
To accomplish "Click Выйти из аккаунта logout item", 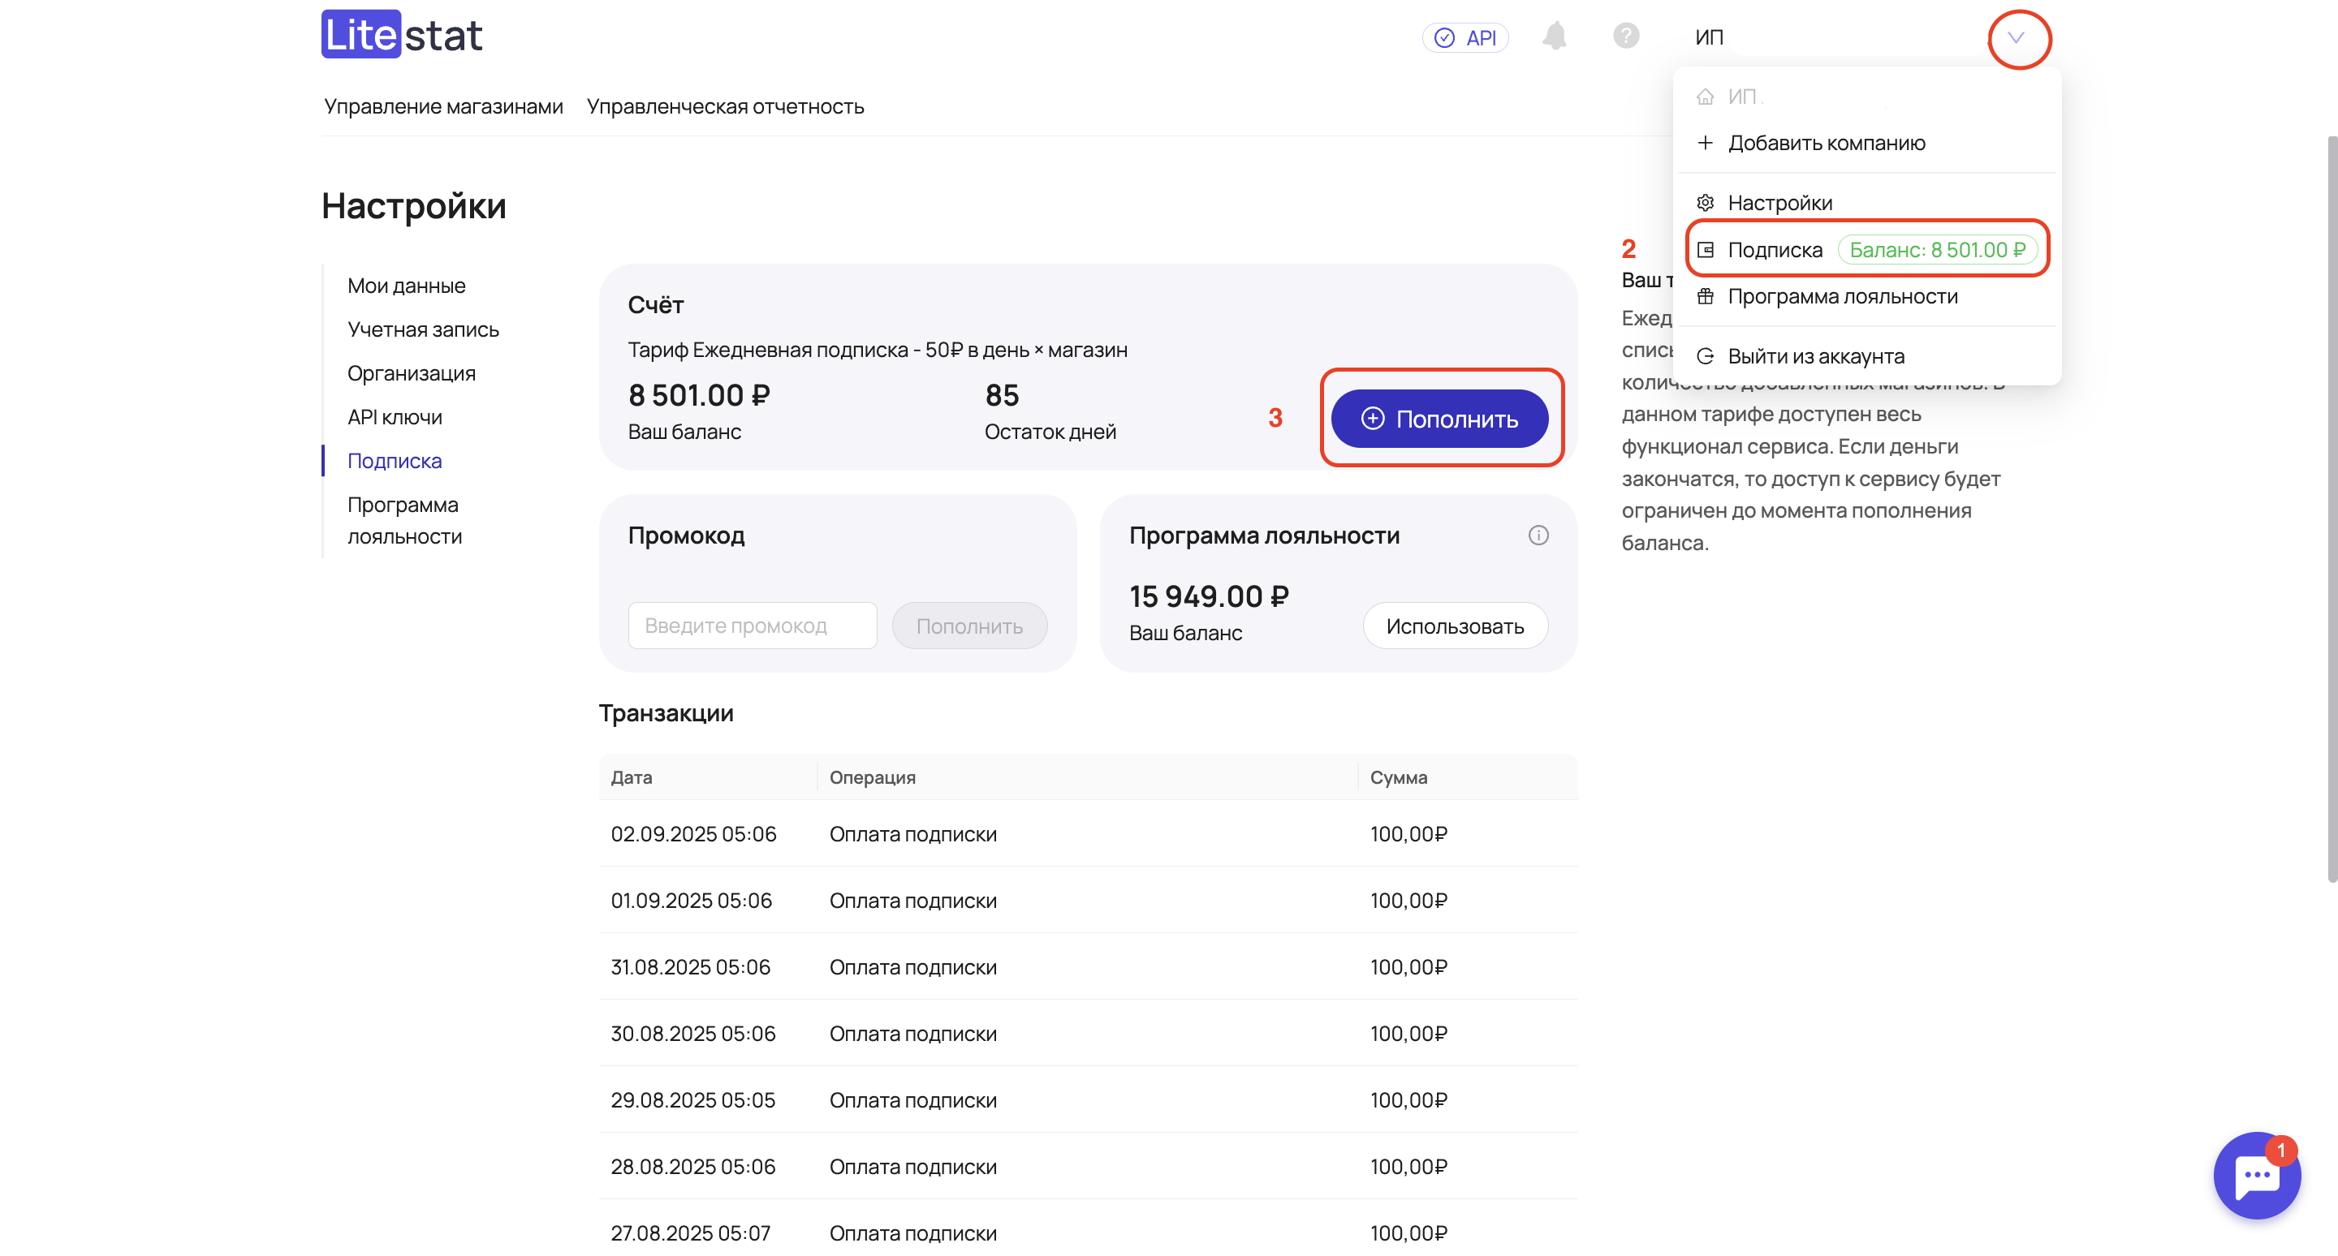I will point(1815,356).
